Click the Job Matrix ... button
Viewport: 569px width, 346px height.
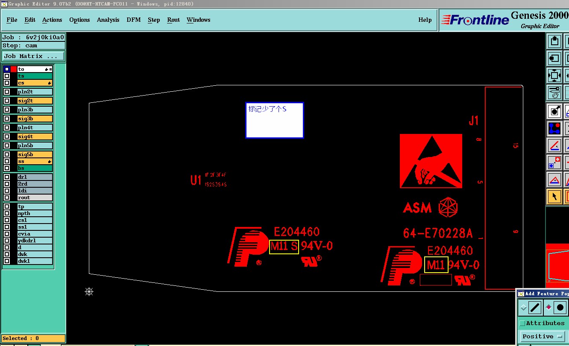33,56
